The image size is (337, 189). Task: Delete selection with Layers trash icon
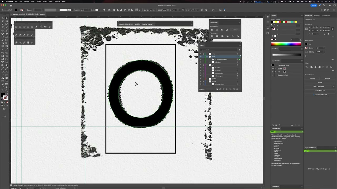pos(237,89)
